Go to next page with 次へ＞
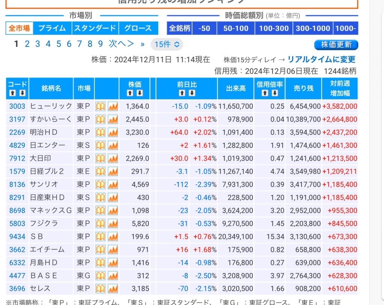Screen dimensions: 384x305 (x=121, y=44)
